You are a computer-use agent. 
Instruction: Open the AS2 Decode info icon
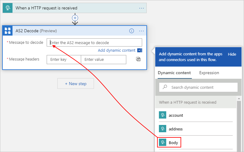point(131,31)
